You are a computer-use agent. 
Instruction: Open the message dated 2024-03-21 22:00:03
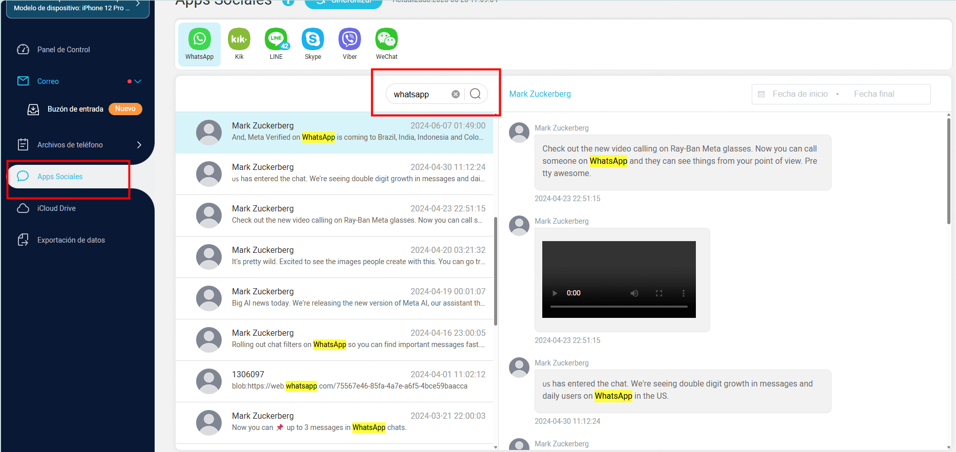coord(334,423)
